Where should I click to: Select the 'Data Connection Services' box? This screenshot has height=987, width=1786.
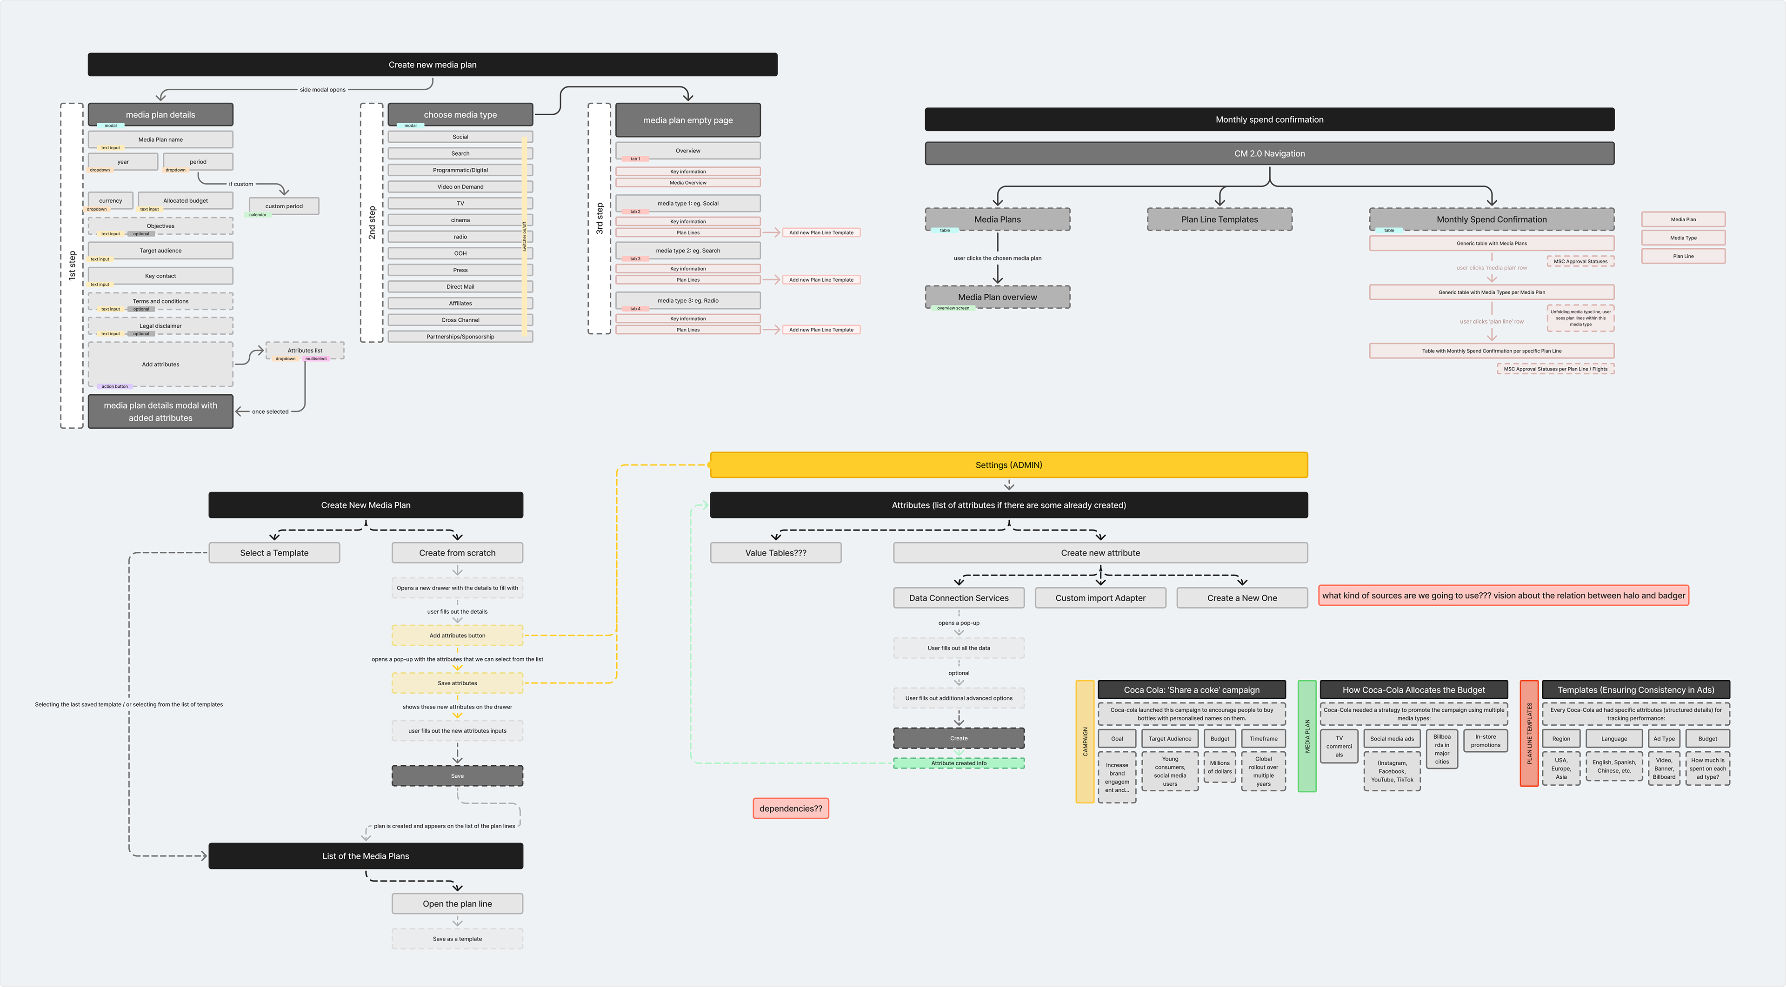click(958, 598)
